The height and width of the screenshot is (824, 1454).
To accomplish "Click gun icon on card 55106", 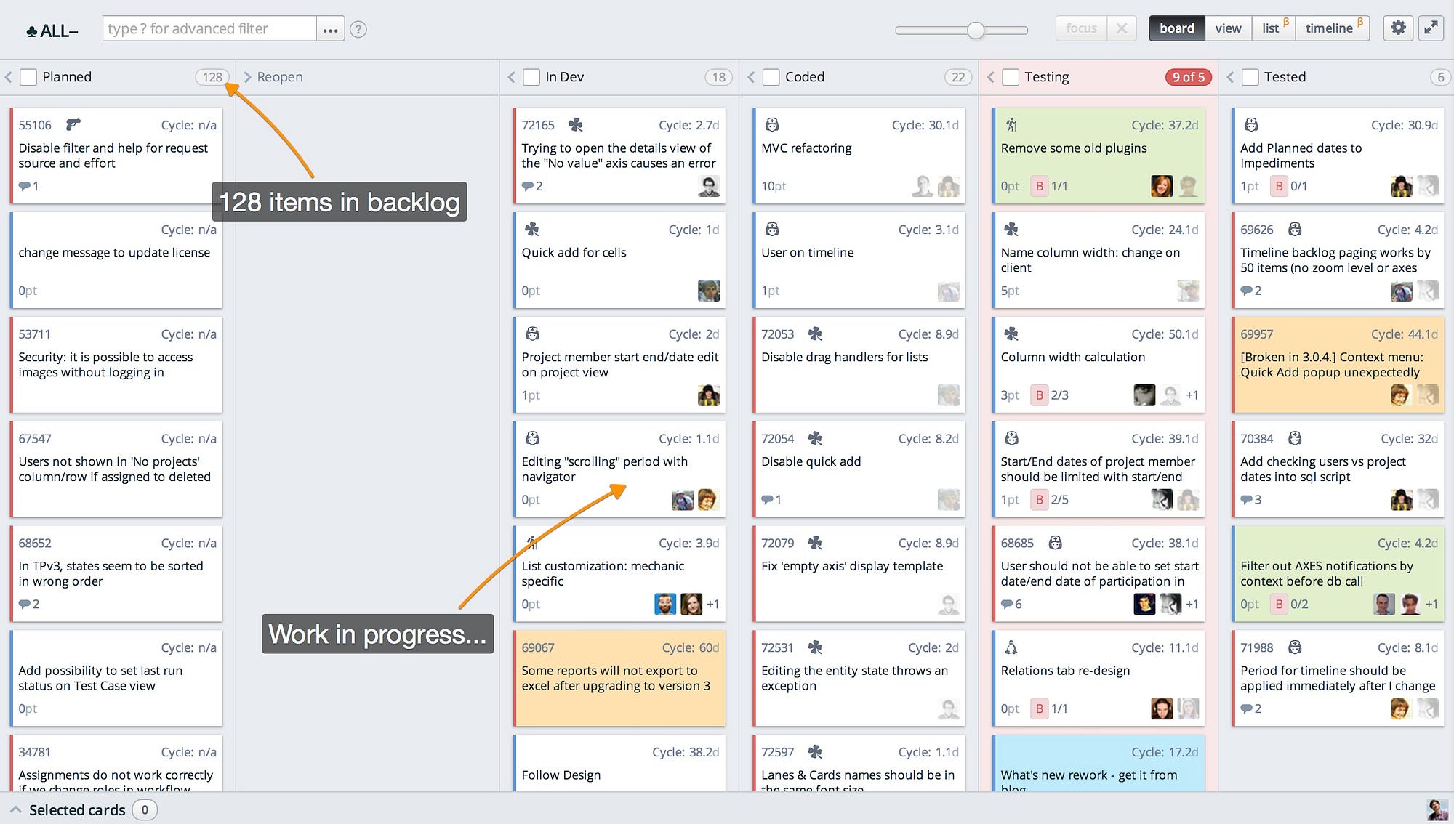I will [x=73, y=125].
